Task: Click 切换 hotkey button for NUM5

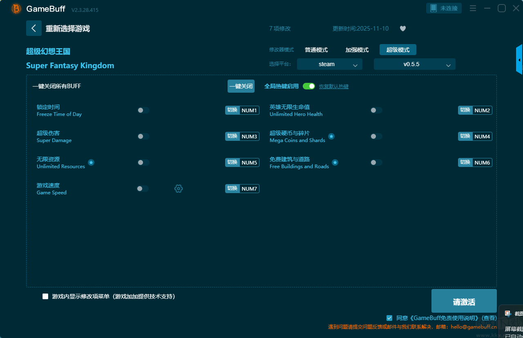Action: pos(232,162)
